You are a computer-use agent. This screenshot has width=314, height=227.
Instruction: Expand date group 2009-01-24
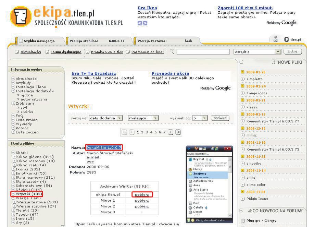point(243,86)
